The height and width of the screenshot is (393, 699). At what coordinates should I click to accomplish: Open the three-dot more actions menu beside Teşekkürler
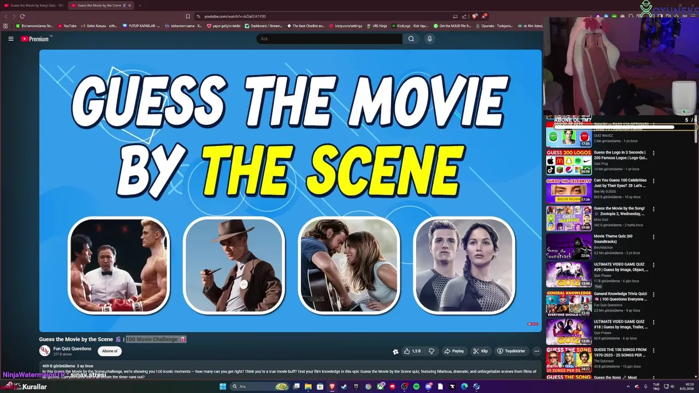[x=537, y=351]
